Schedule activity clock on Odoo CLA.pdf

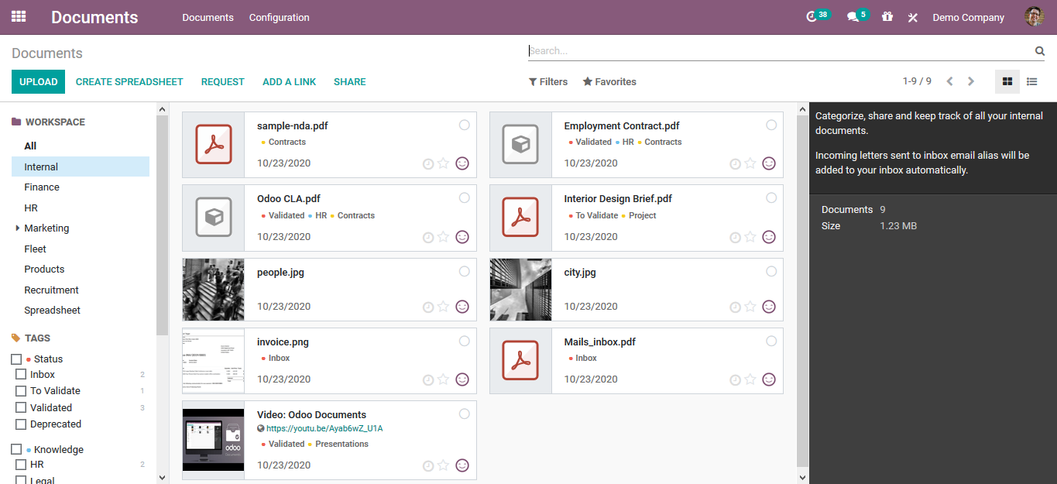(428, 238)
